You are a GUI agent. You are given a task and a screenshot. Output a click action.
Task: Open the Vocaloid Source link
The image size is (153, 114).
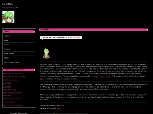(10, 102)
